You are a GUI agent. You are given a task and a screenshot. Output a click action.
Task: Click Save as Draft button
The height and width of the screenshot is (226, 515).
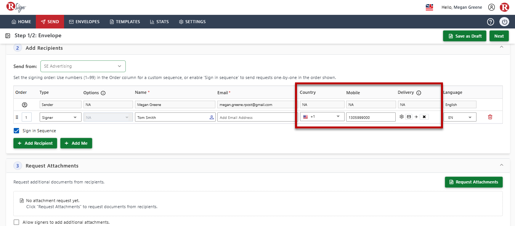point(465,36)
